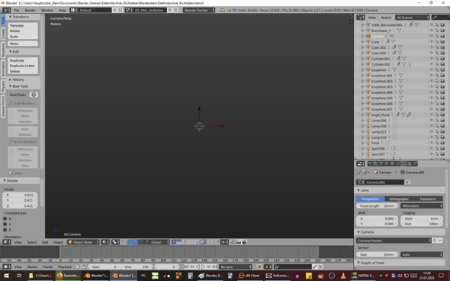Open the Render properties tab icon
450x281 pixels.
click(370, 163)
